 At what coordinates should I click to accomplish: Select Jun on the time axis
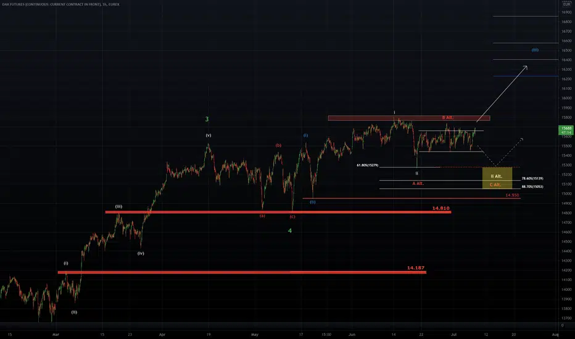tap(352, 334)
